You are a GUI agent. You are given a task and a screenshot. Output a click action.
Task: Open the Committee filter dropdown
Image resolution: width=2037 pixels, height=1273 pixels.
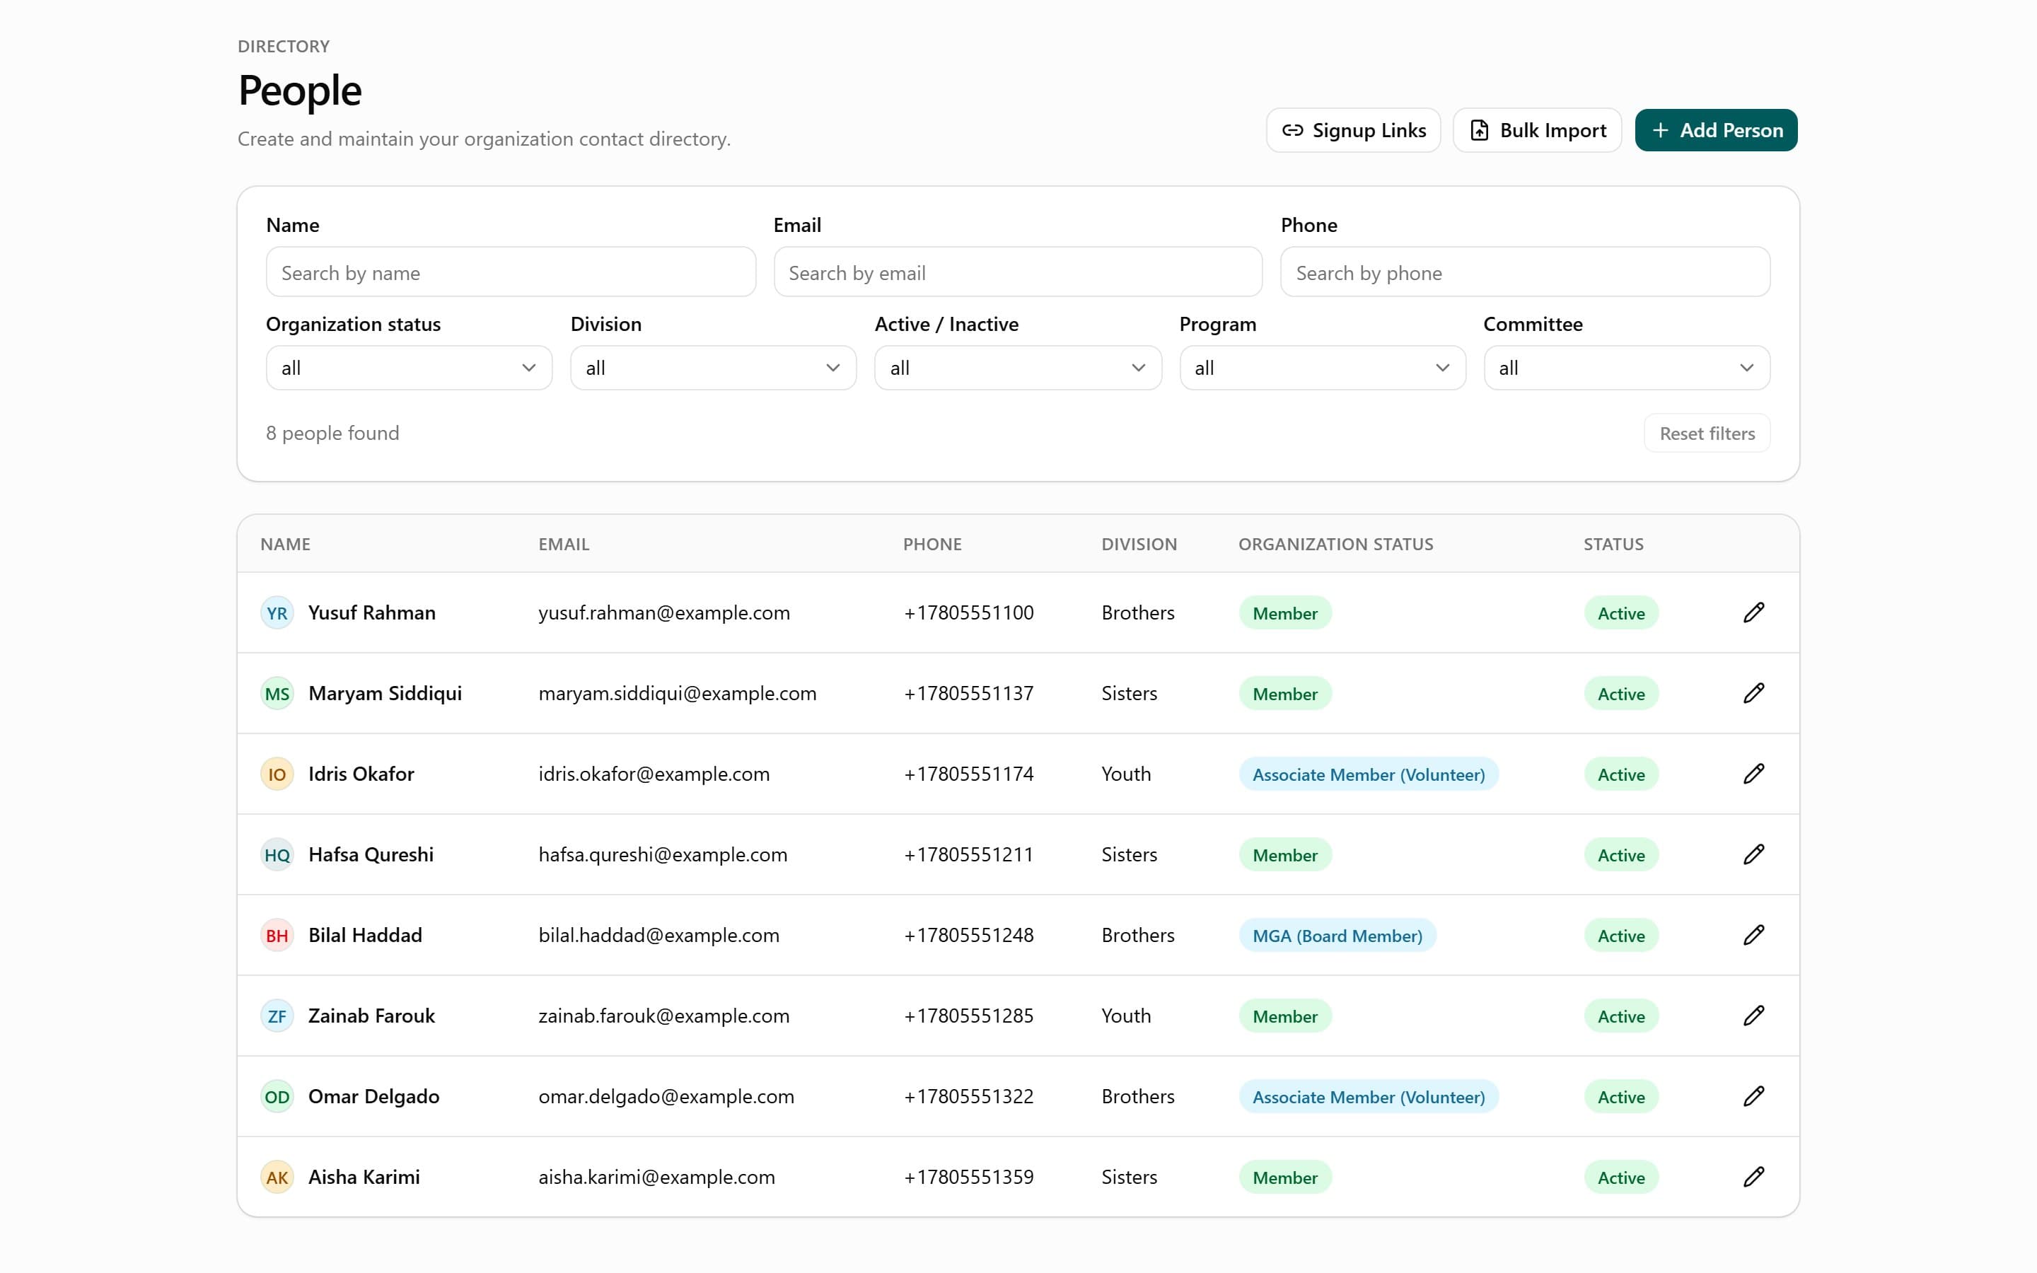(1626, 368)
